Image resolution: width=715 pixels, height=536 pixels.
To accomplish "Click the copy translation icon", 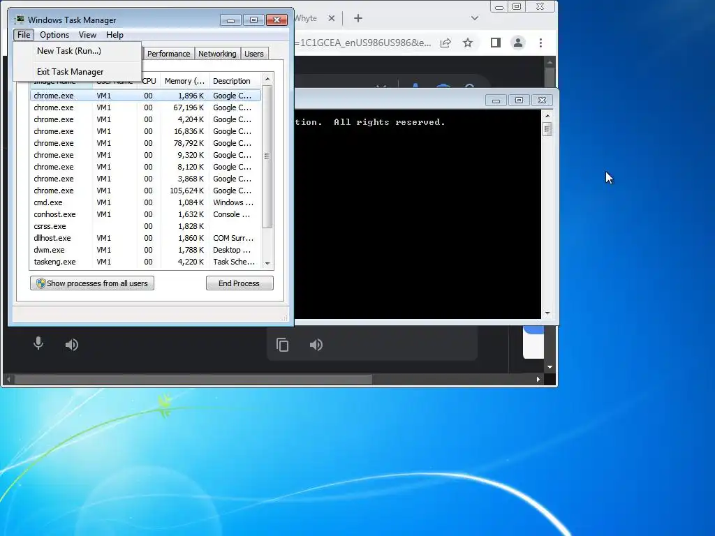I will point(282,345).
